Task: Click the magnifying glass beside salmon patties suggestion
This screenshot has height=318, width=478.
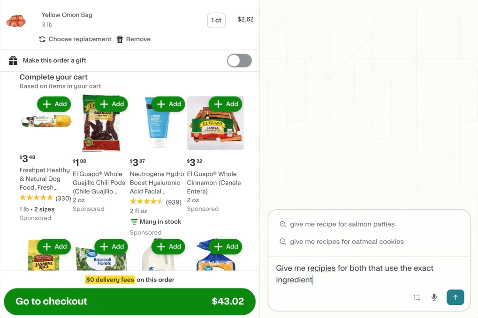Action: click(x=283, y=224)
